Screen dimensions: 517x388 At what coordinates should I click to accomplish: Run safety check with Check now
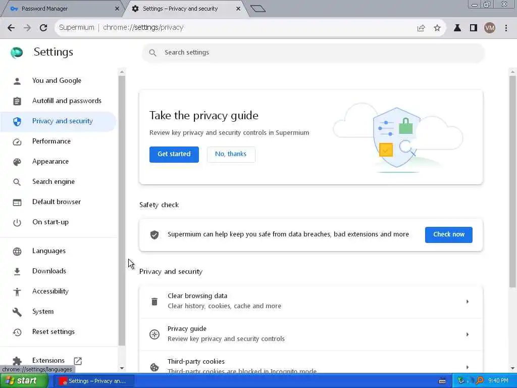(449, 234)
